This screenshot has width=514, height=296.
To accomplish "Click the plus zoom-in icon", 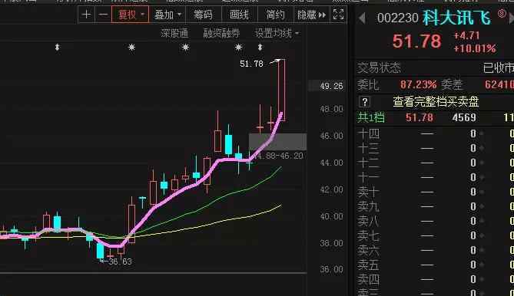I will 87,15.
